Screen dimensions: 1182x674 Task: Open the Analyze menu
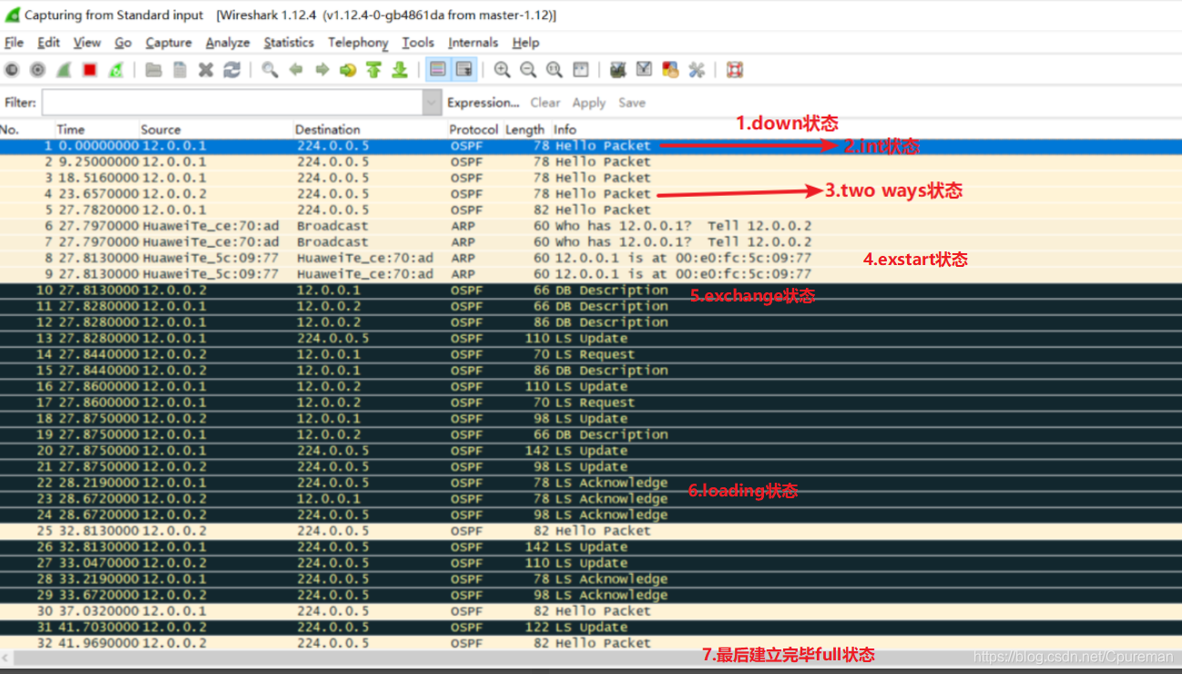coord(228,43)
